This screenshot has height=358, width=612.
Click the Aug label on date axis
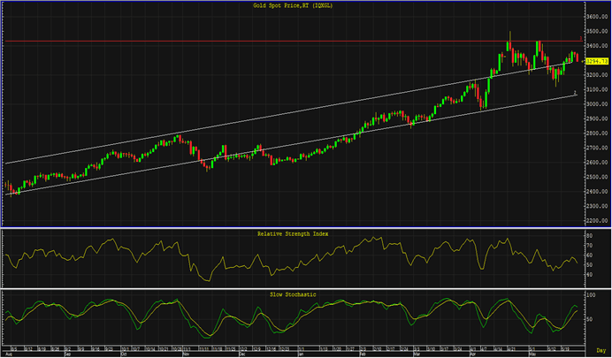tap(9, 347)
